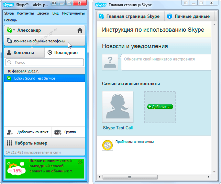
Task: Click the add contact person-plus icon
Action: tap(10, 132)
